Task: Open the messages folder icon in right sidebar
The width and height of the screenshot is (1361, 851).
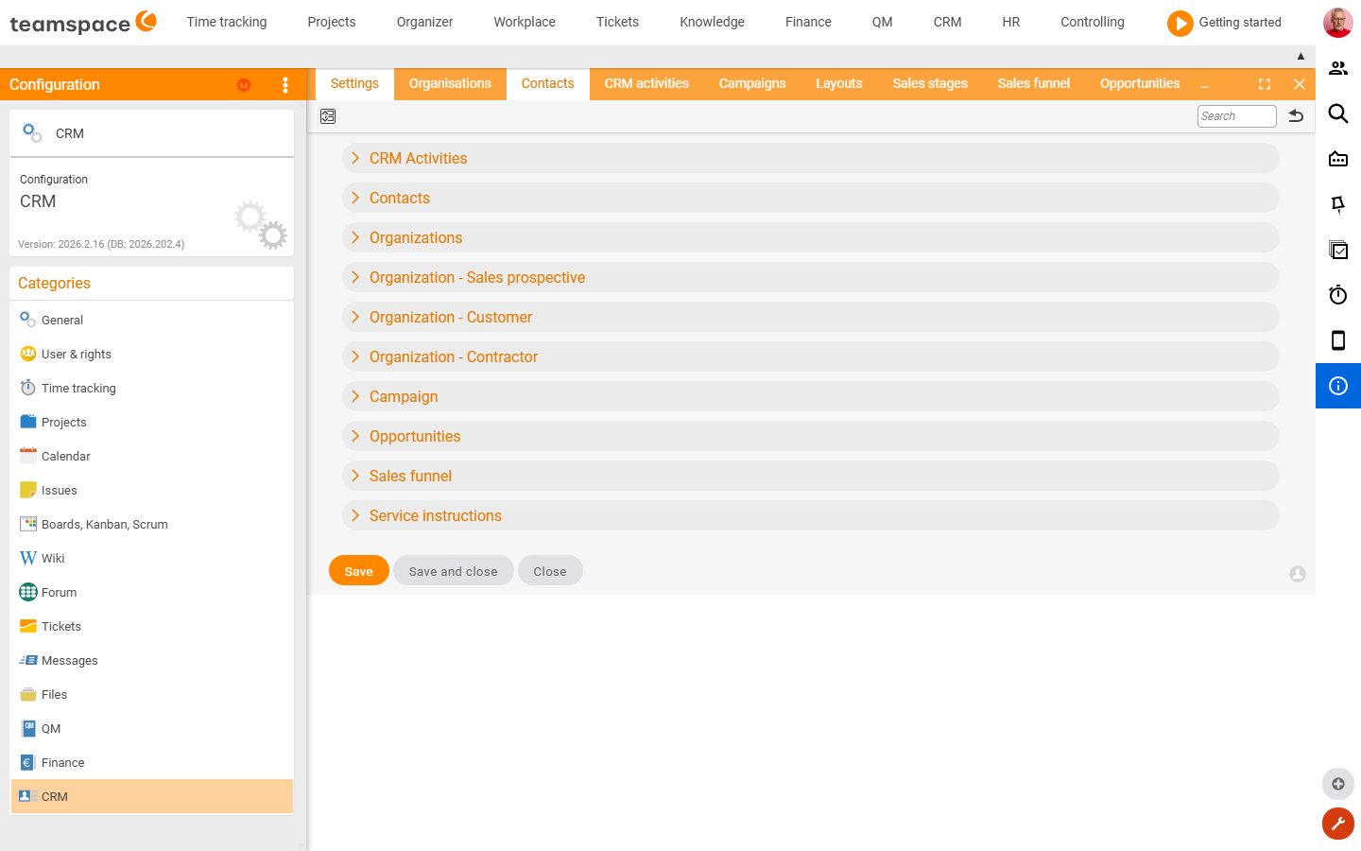Action: pyautogui.click(x=1338, y=159)
